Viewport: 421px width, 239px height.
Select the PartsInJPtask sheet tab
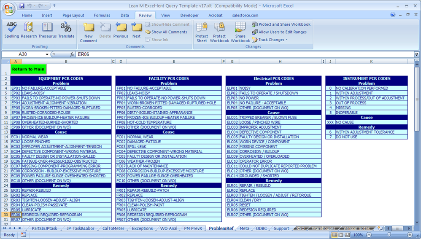point(44,228)
